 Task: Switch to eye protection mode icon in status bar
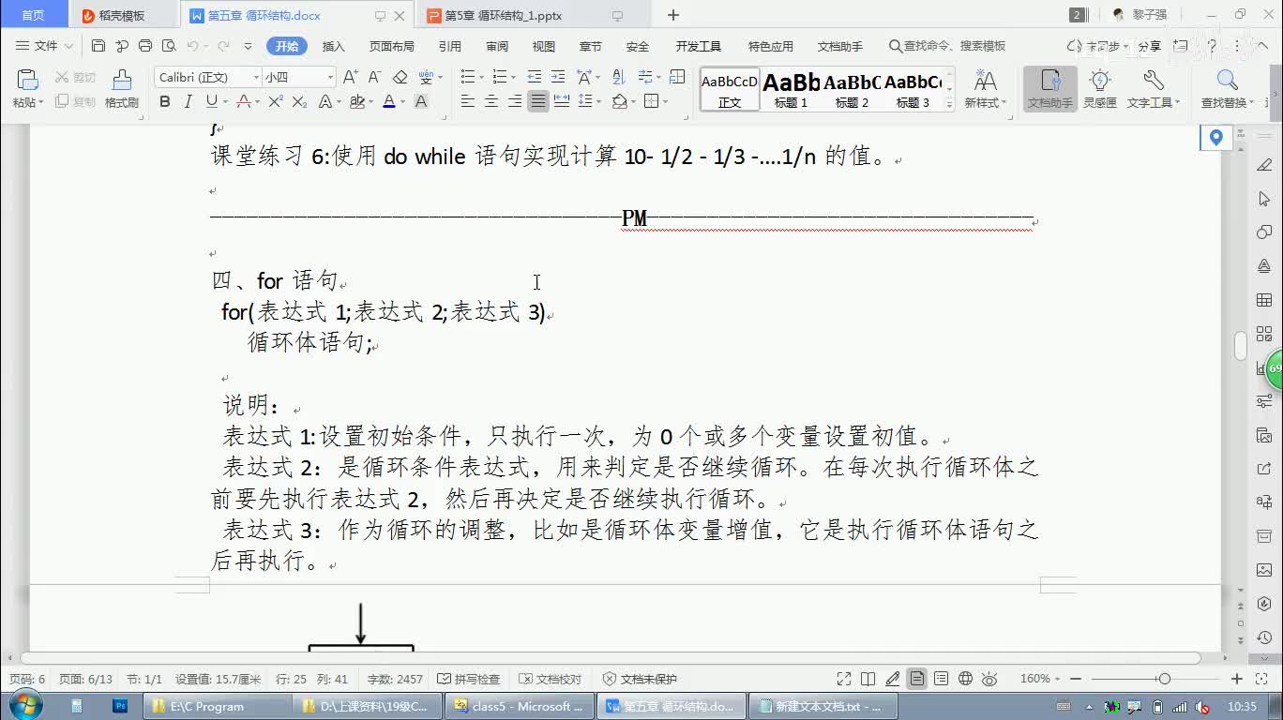point(989,679)
